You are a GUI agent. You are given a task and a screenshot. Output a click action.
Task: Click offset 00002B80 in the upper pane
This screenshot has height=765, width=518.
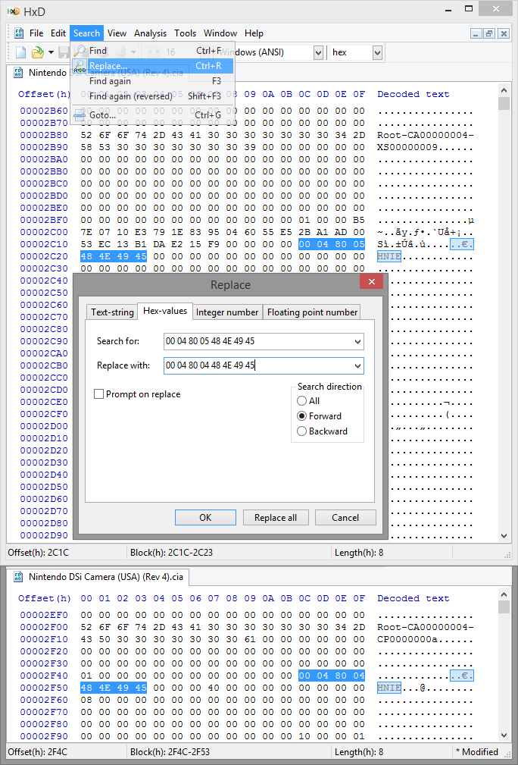(44, 135)
